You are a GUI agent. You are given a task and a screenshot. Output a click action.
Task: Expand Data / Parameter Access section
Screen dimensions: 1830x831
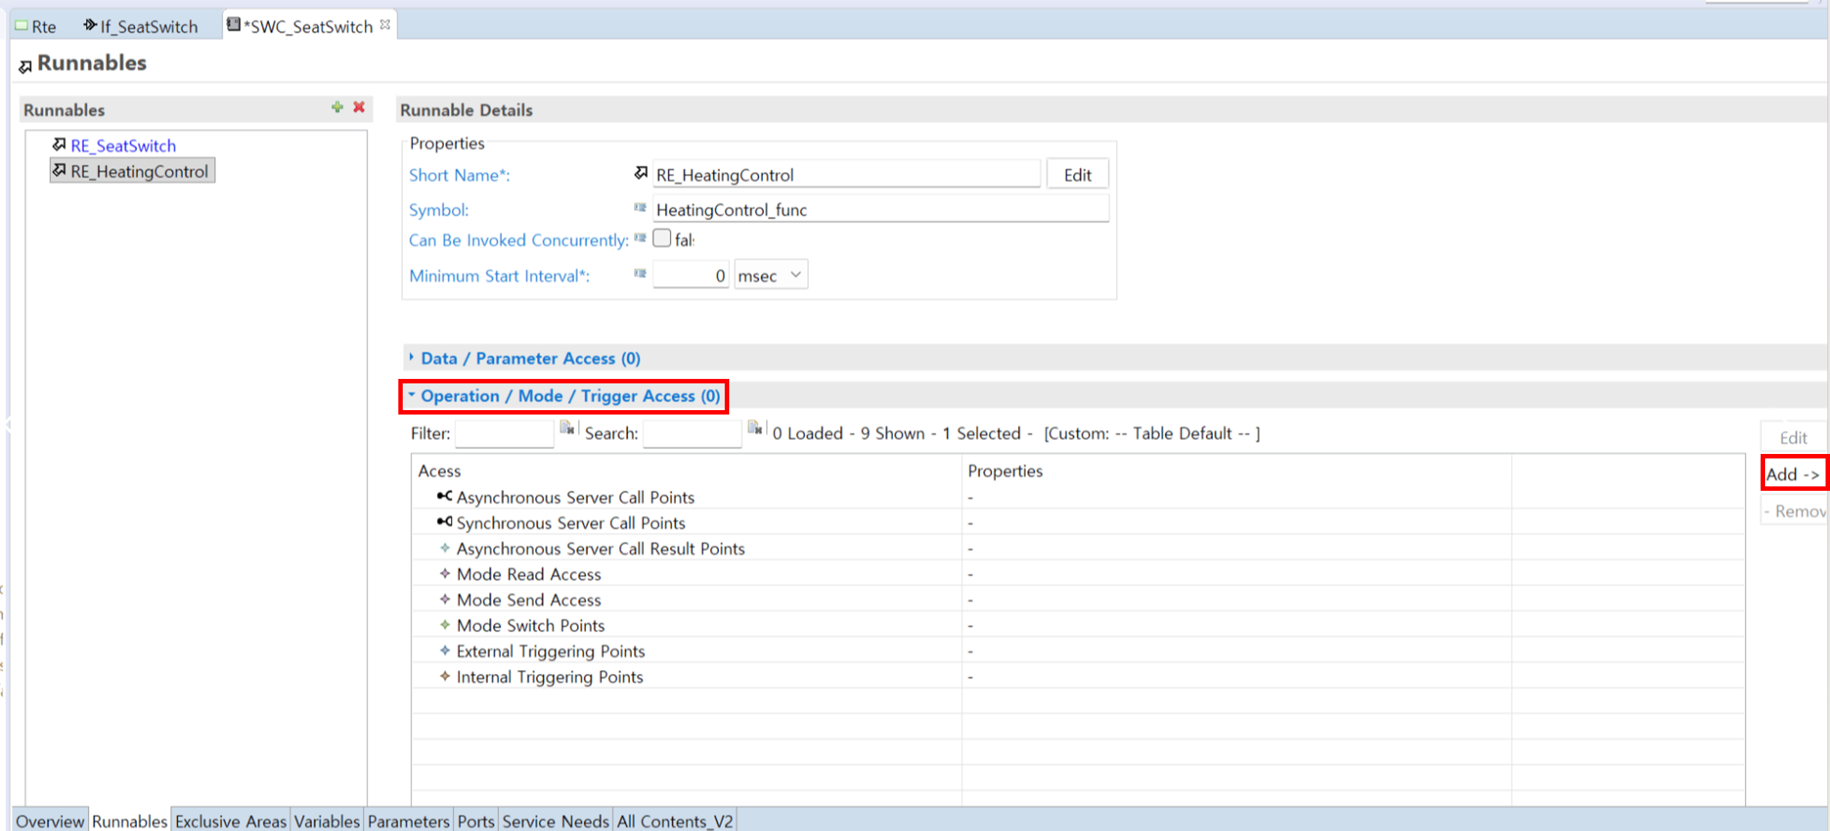[x=529, y=359]
